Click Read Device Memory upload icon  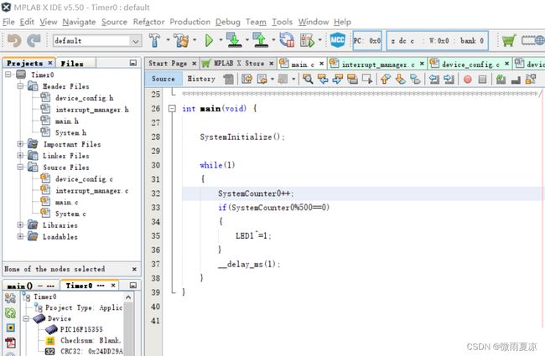260,39
